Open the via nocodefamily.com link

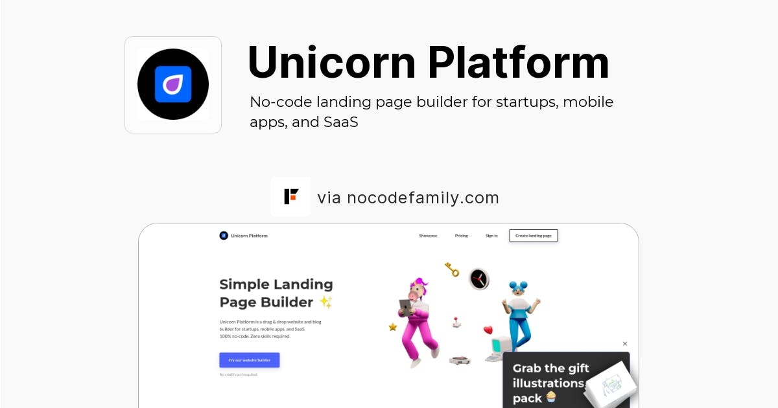408,198
